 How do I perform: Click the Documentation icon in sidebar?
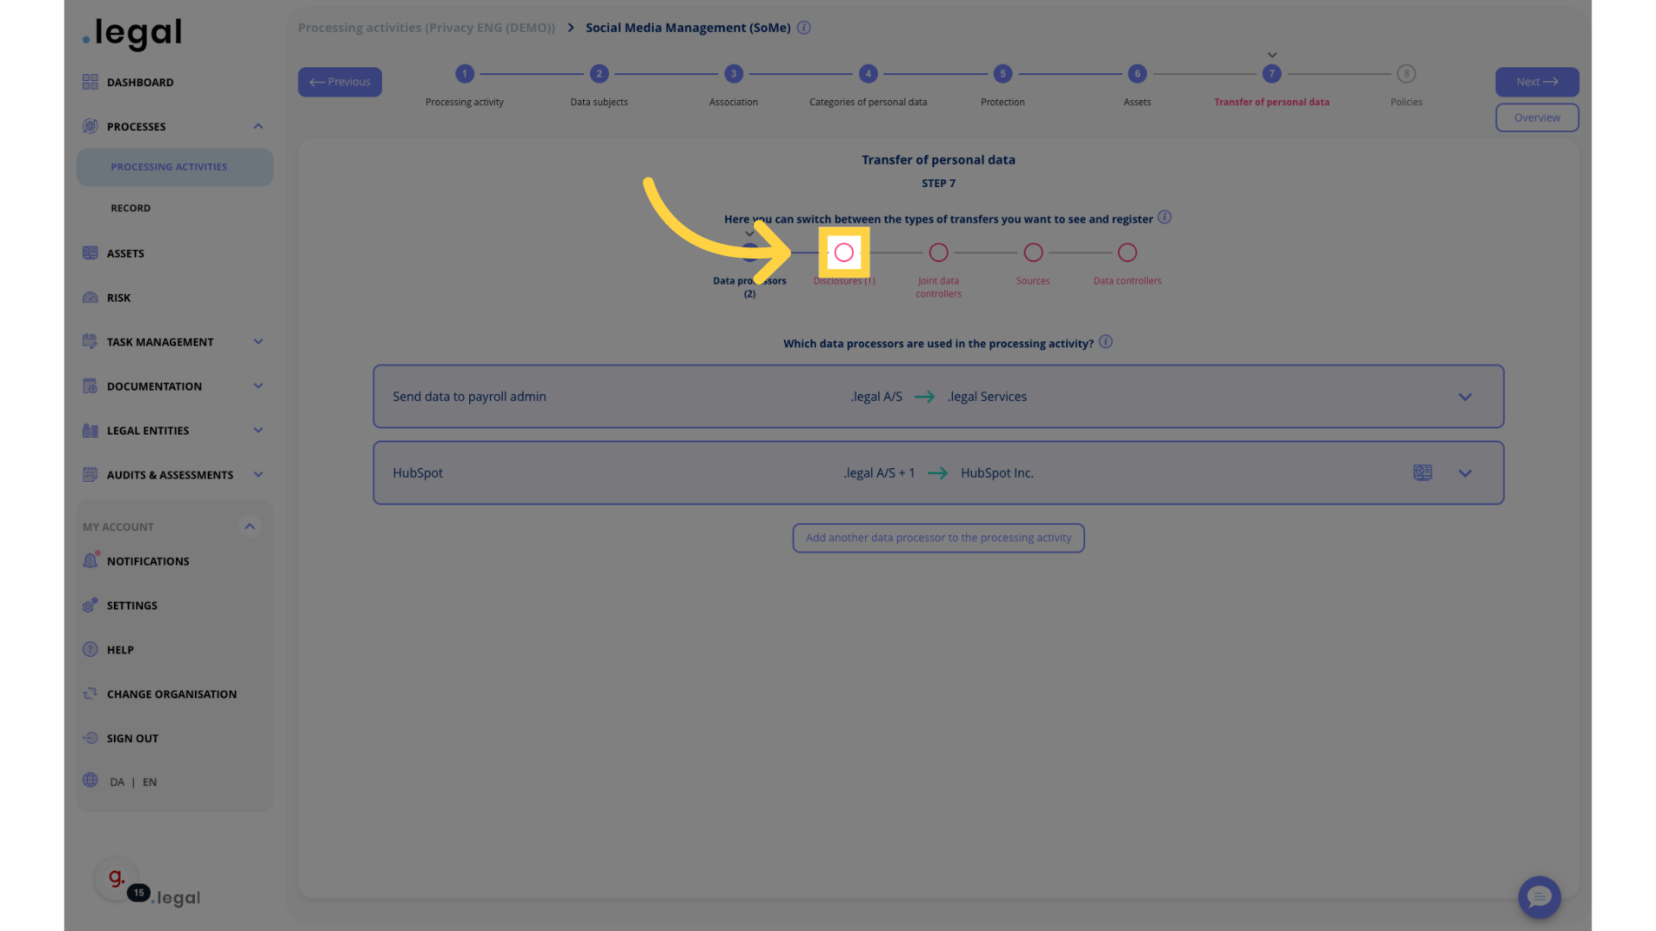(90, 386)
